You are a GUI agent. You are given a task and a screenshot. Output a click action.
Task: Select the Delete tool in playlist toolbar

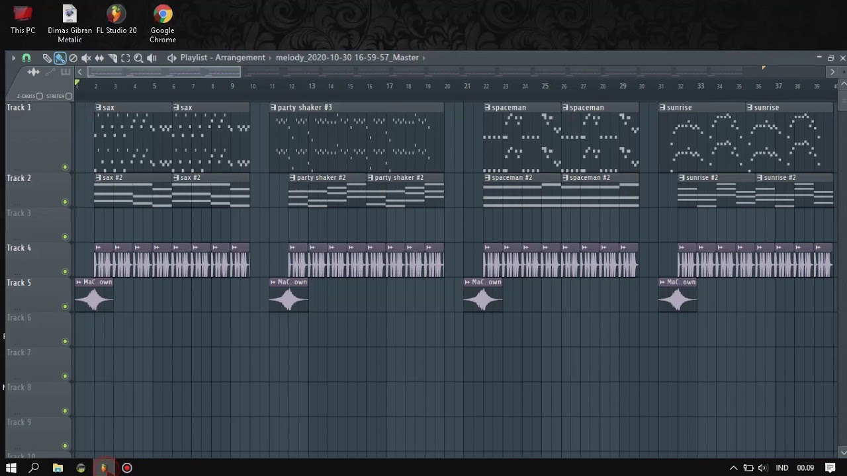73,58
